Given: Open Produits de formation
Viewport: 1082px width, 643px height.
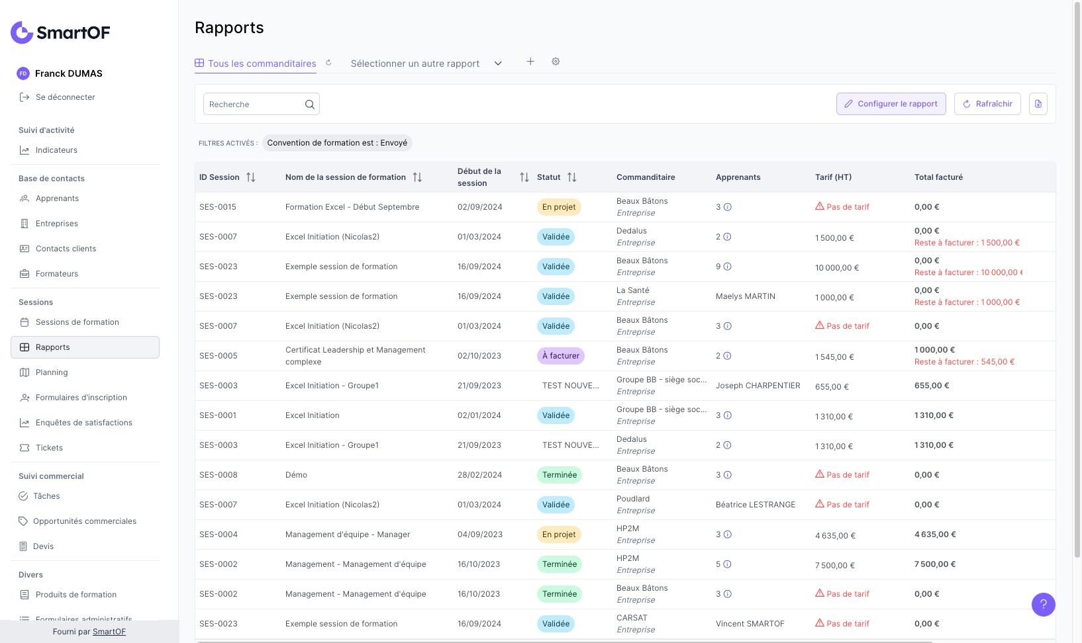Looking at the screenshot, I should (x=75, y=595).
